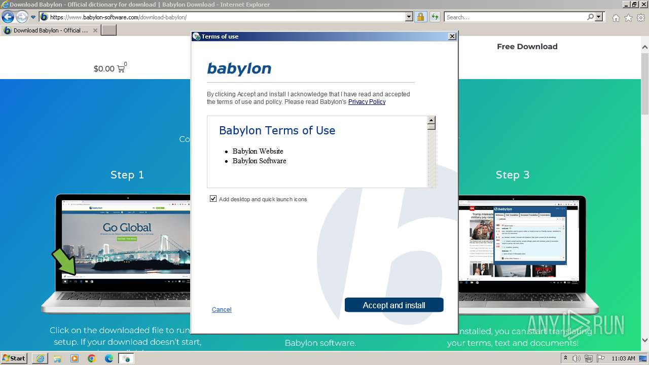This screenshot has height=365, width=649.
Task: Open the media player taskbar icon
Action: point(75,358)
